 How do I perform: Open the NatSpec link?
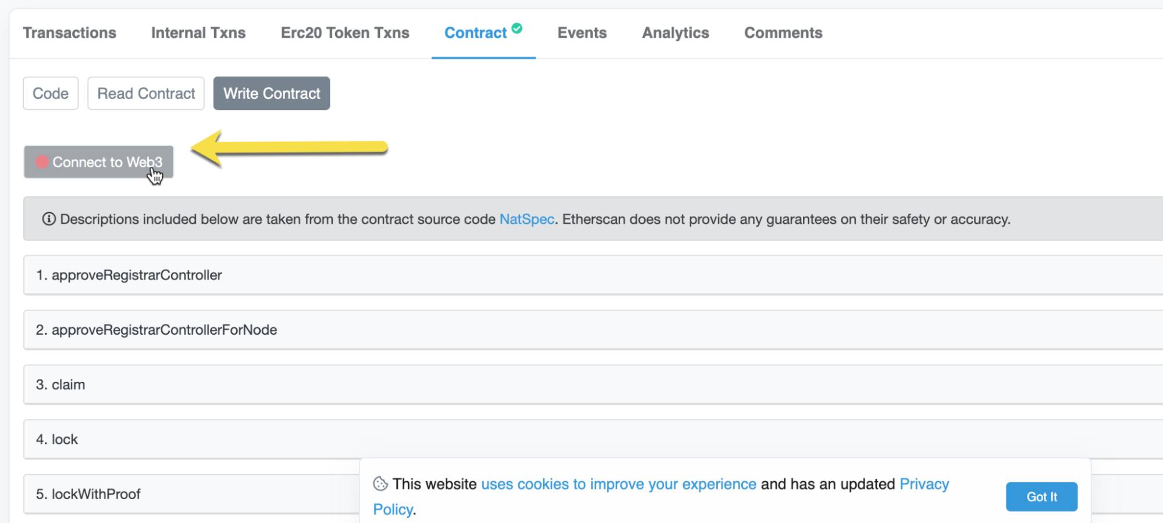[x=527, y=219]
